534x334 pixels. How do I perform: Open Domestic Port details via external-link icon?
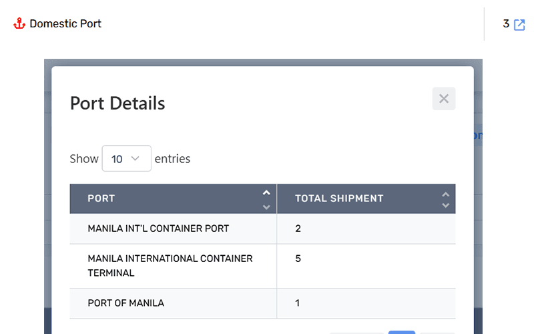coord(519,25)
